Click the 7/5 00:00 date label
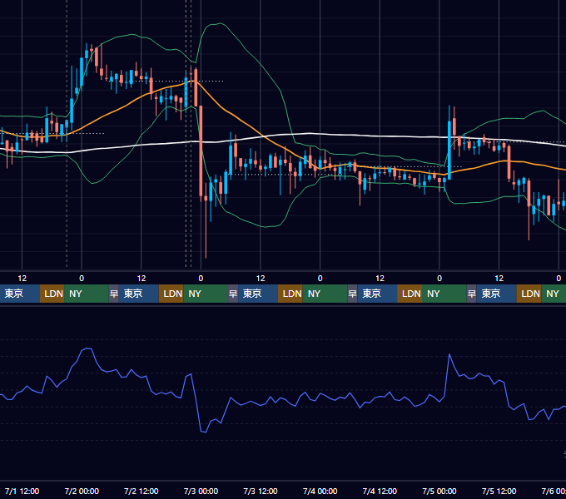The image size is (566, 499). [x=439, y=491]
